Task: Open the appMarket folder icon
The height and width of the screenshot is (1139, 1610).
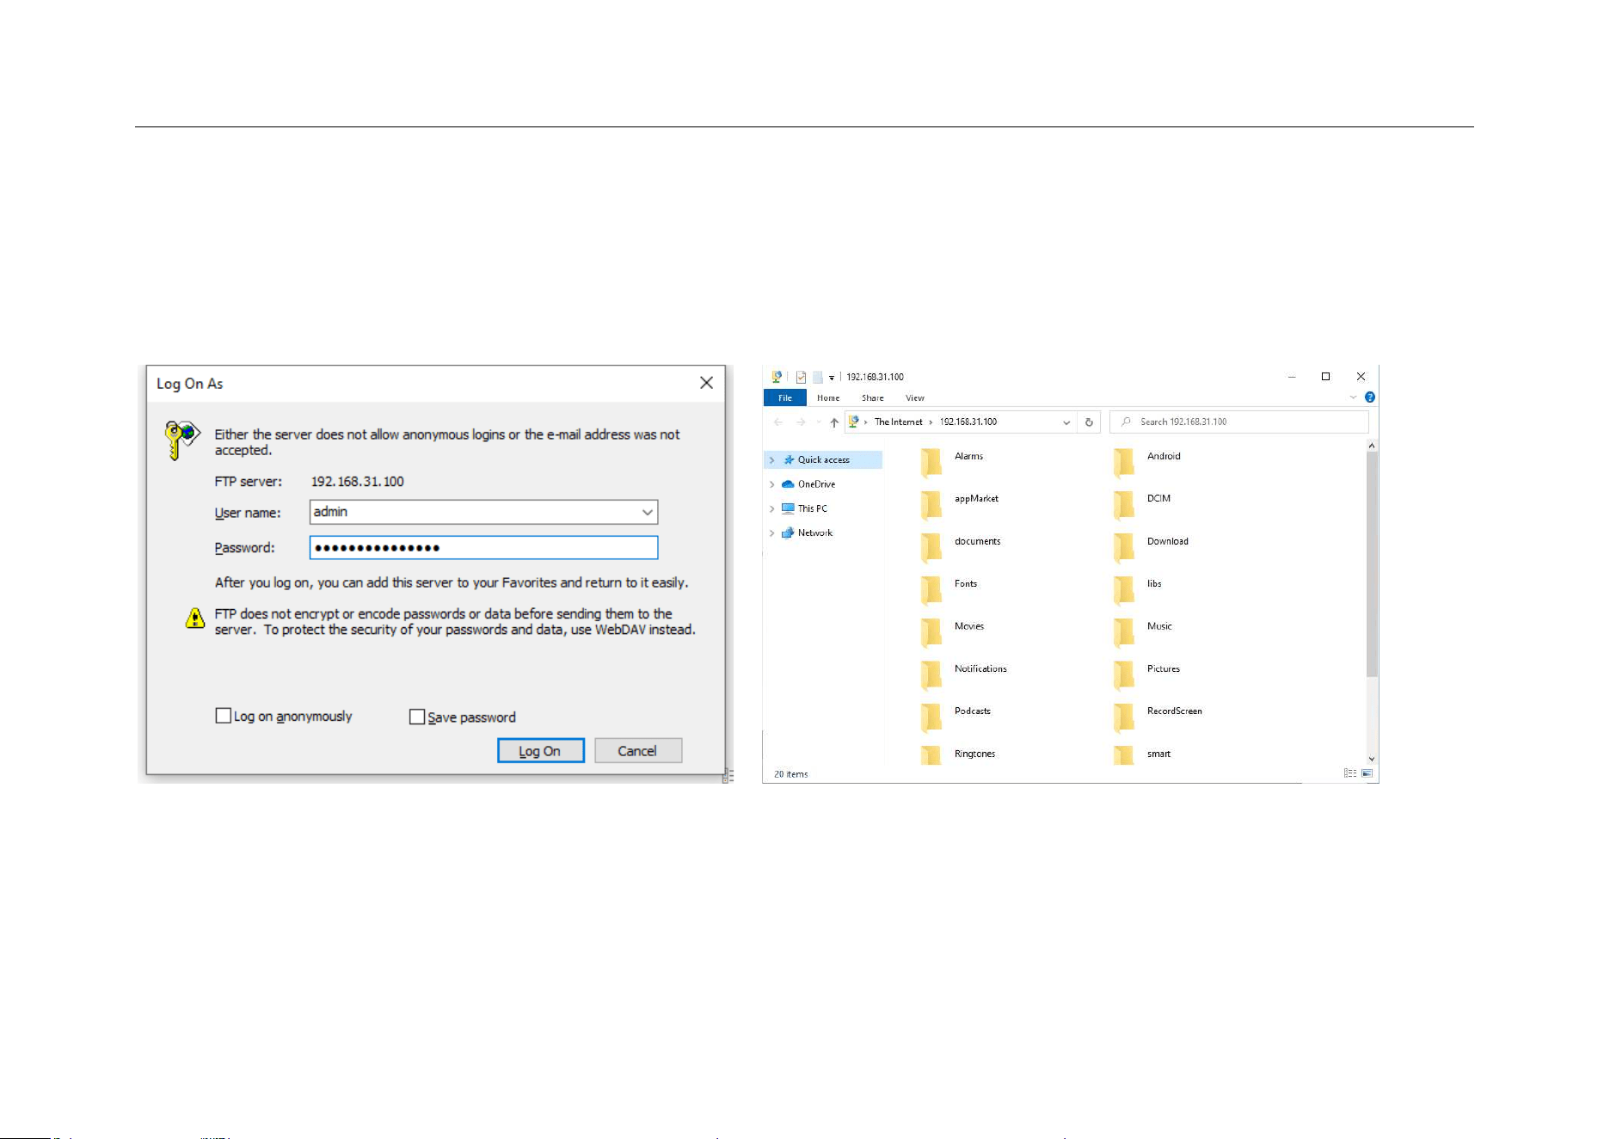Action: [x=931, y=505]
